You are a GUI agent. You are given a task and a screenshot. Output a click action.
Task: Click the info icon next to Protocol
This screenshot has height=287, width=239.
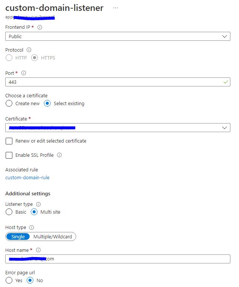point(29,50)
